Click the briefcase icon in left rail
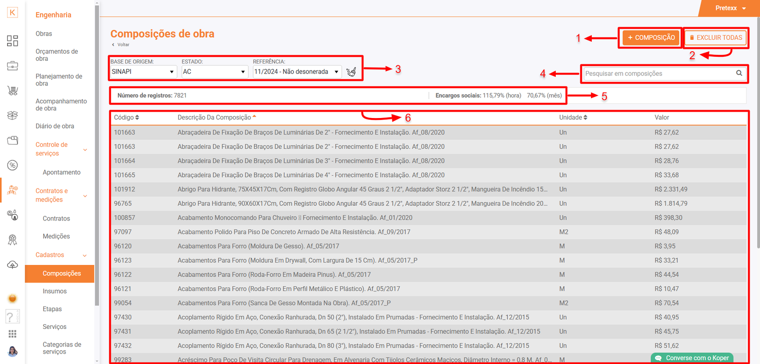This screenshot has width=760, height=364. [x=12, y=66]
